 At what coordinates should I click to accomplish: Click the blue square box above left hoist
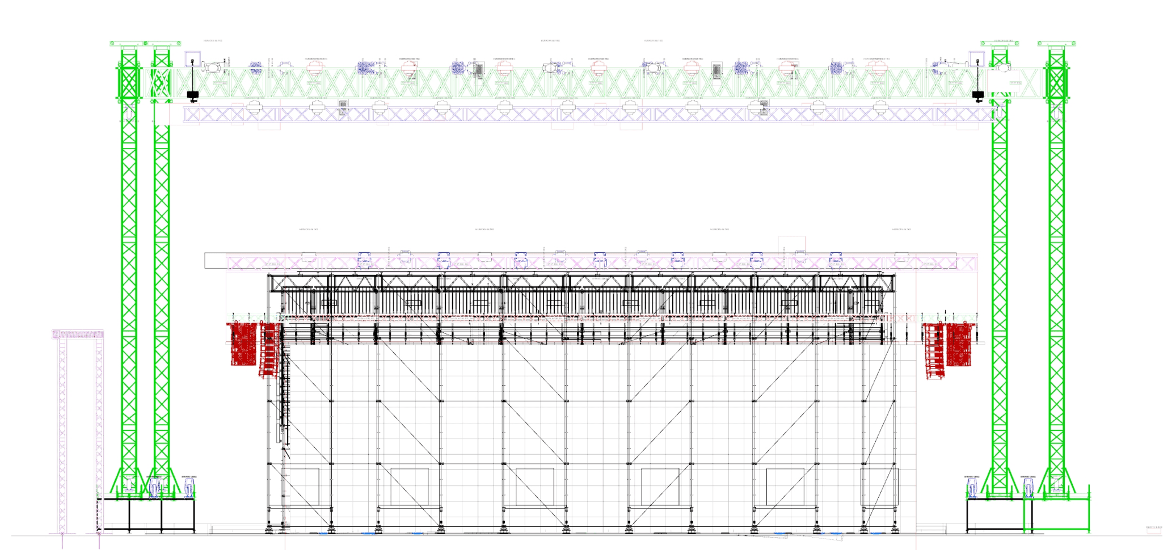point(192,57)
